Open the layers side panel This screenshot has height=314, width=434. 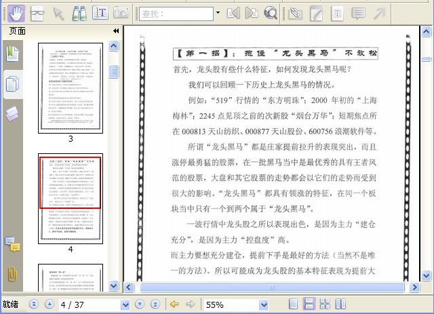coord(12,114)
